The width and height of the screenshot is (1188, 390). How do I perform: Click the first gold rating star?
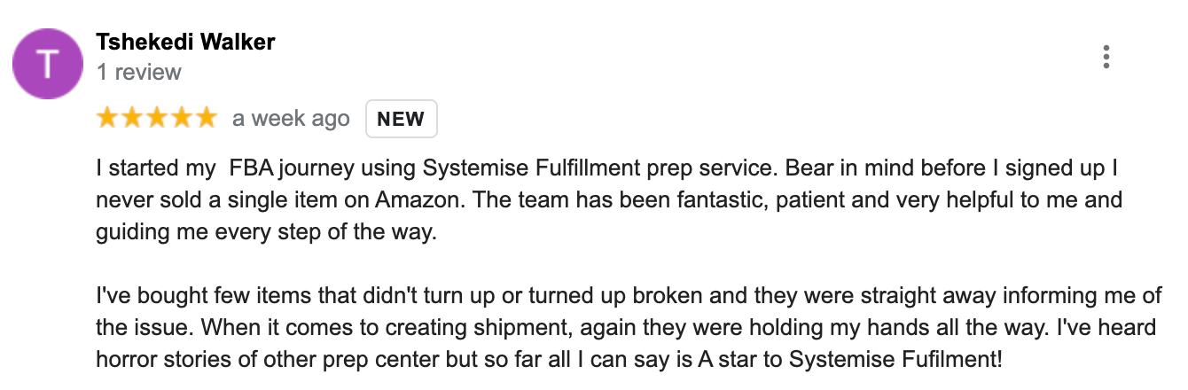point(107,118)
